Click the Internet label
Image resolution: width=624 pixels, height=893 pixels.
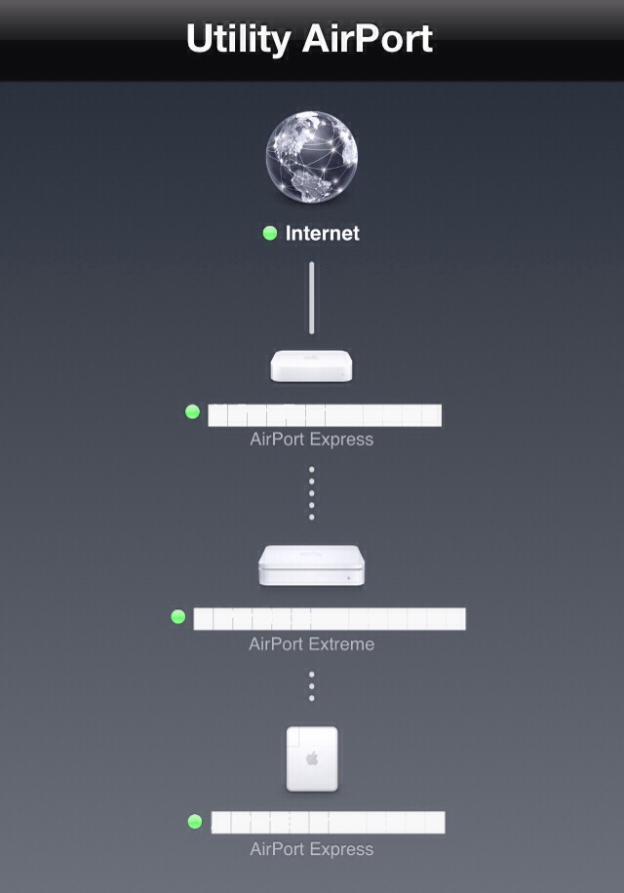click(323, 233)
